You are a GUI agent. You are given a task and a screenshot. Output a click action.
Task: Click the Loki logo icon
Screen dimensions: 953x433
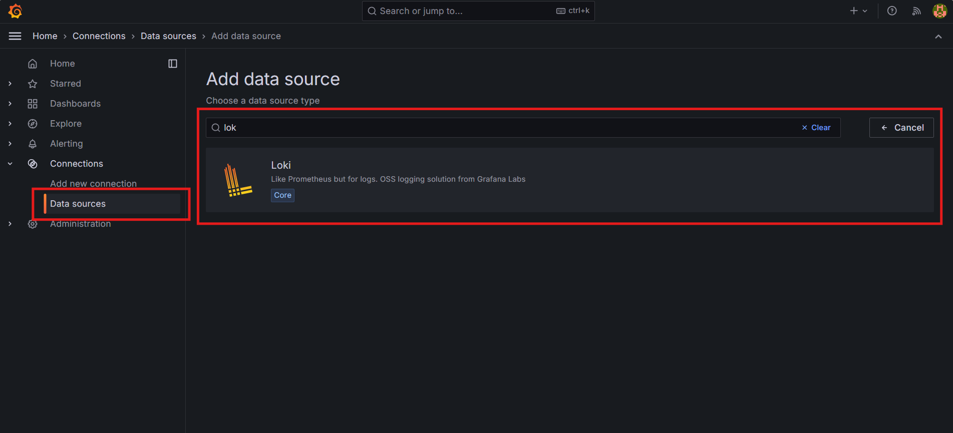click(x=238, y=180)
